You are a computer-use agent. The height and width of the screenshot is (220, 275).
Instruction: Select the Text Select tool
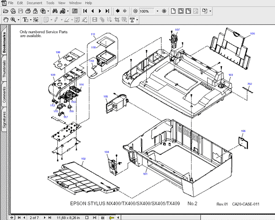[25, 20]
